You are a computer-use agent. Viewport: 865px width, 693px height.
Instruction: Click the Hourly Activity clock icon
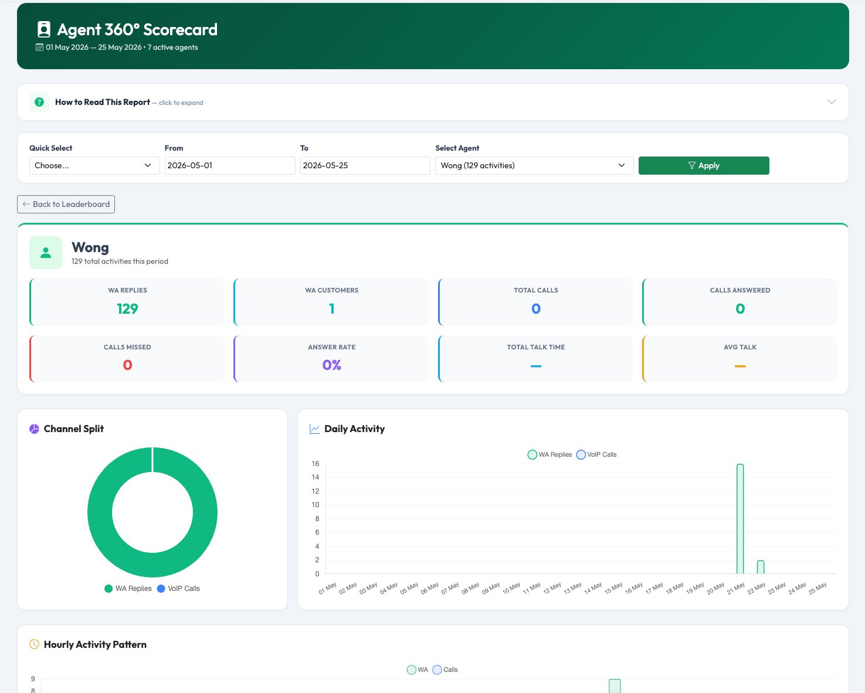(x=34, y=644)
